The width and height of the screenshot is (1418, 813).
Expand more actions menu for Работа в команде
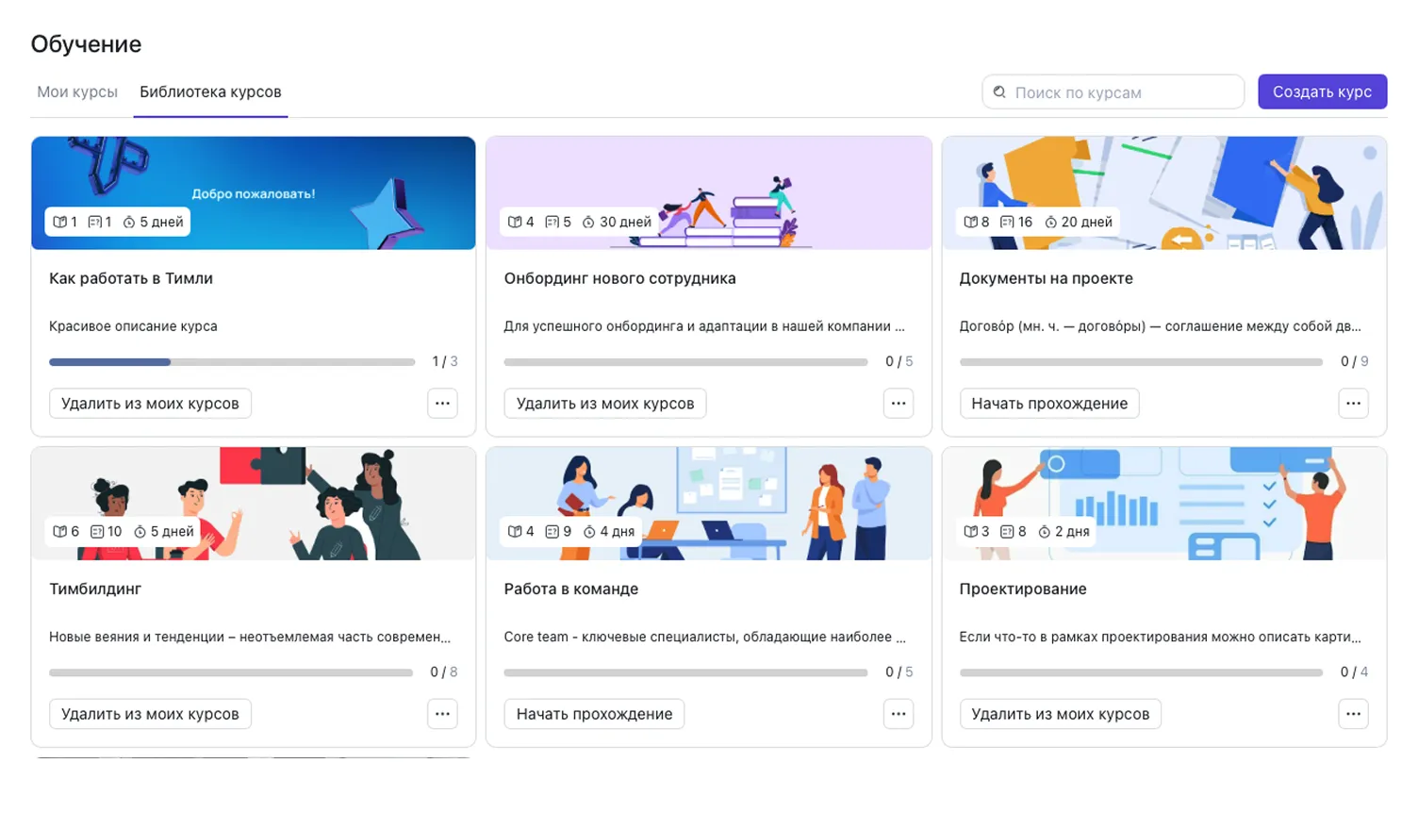click(x=898, y=714)
